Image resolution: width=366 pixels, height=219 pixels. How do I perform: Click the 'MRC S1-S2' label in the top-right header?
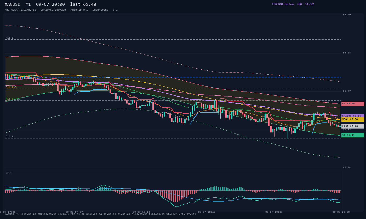(306, 4)
